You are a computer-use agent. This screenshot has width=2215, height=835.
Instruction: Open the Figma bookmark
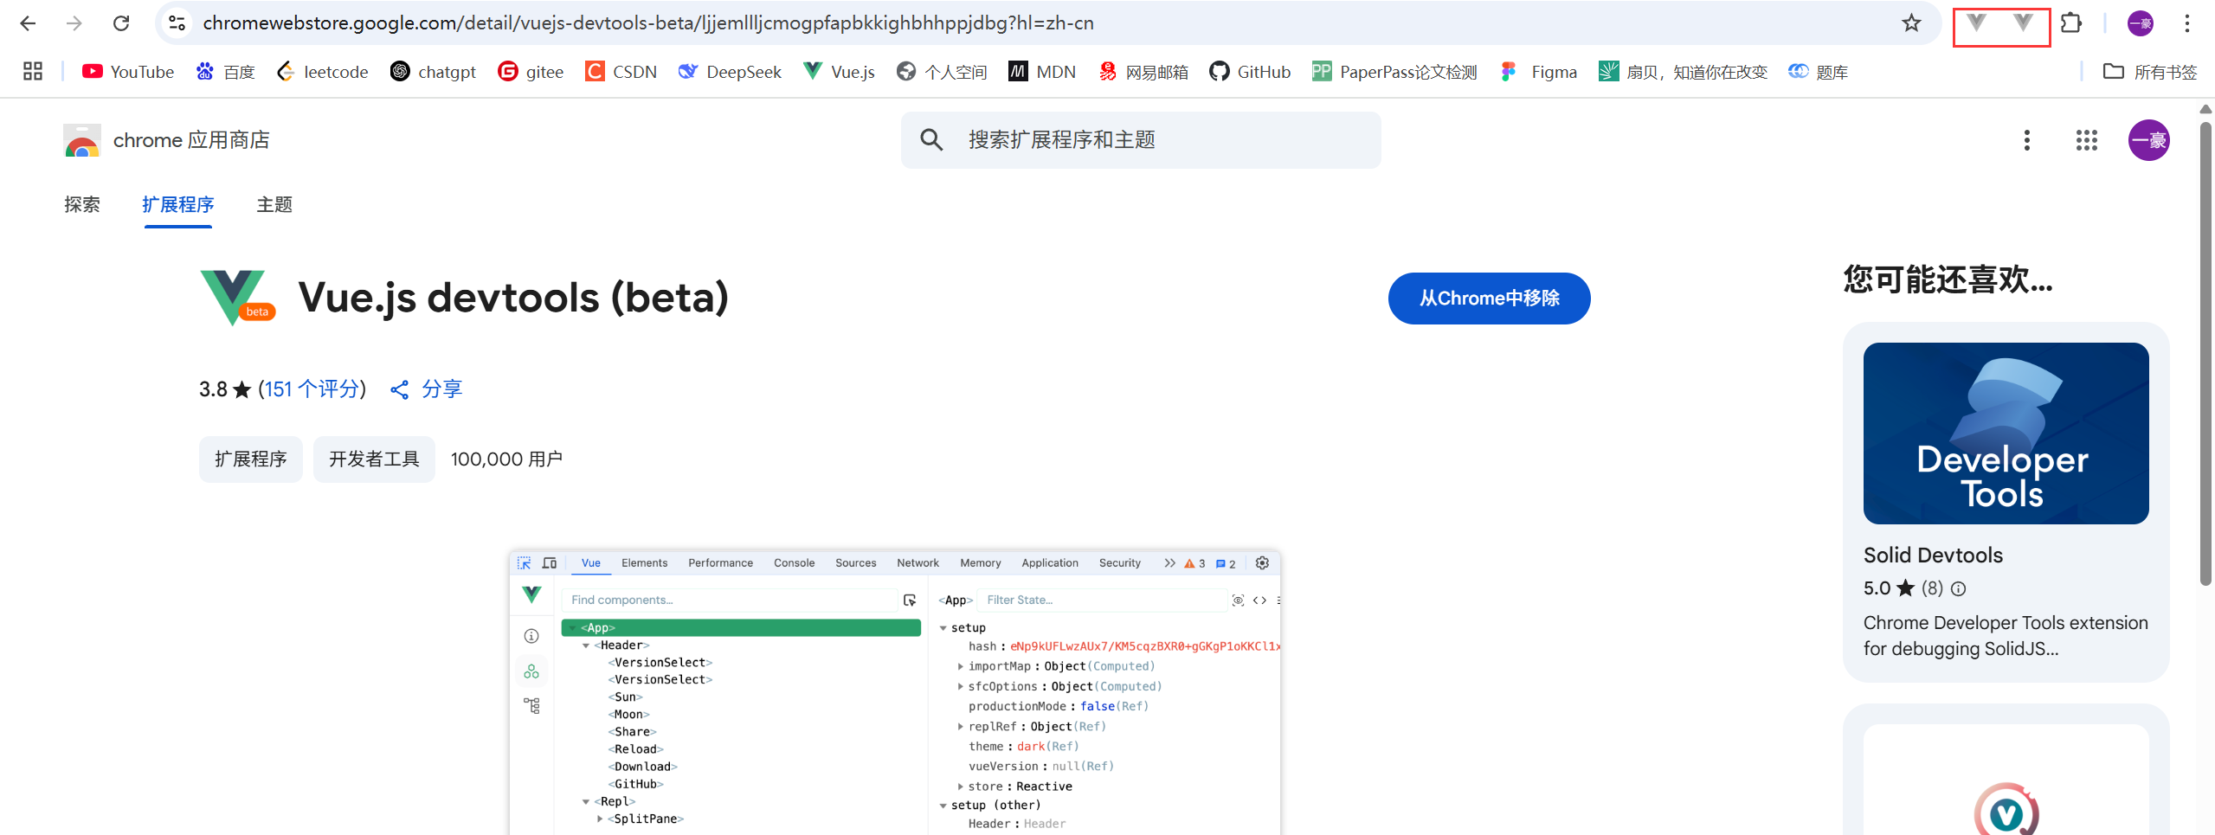click(x=1538, y=72)
